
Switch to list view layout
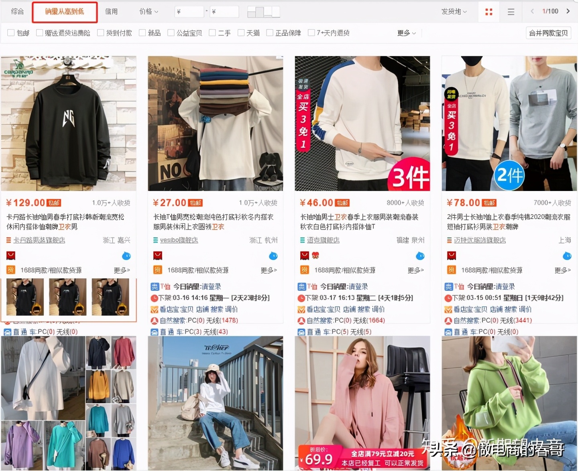(511, 12)
